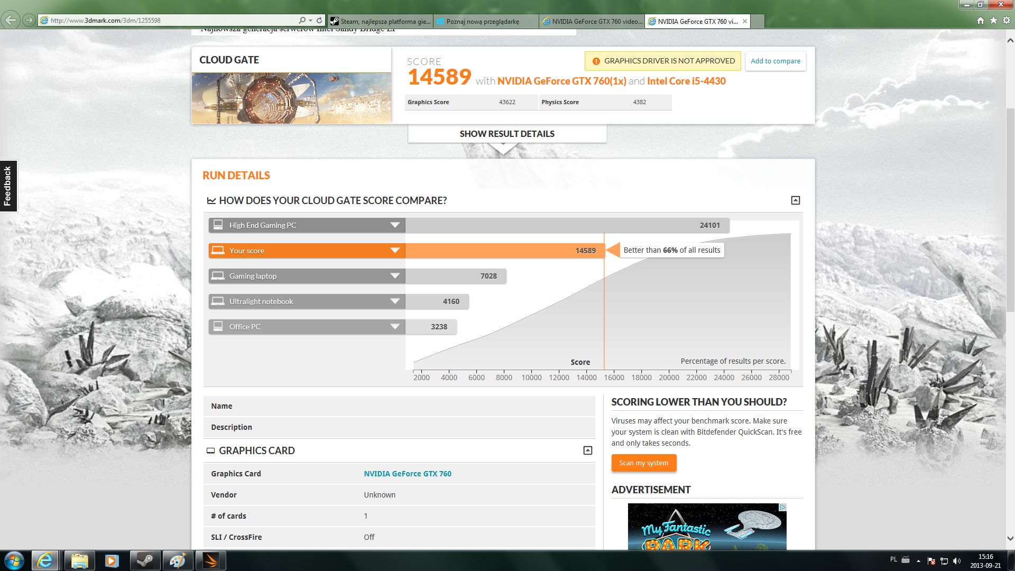Screen dimensions: 1015x571
Task: Click the Refresh page icon in address bar
Action: coord(319,20)
